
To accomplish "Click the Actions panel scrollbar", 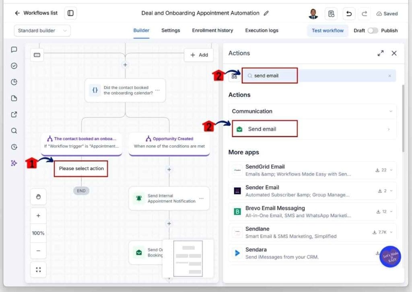I will point(403,118).
